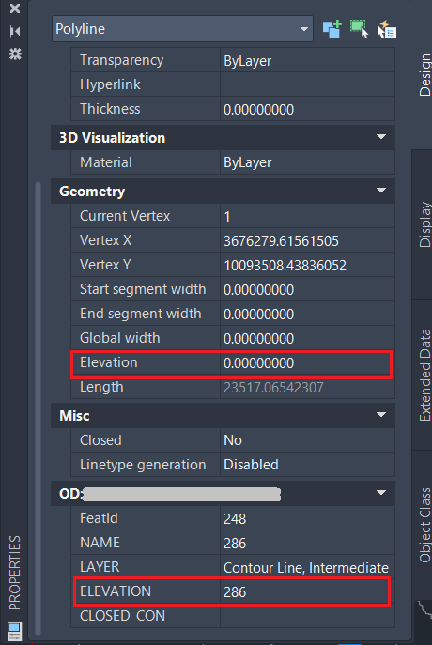Viewport: 432px width, 645px height.
Task: Edit the Vertex Y coordinate value
Action: point(307,266)
